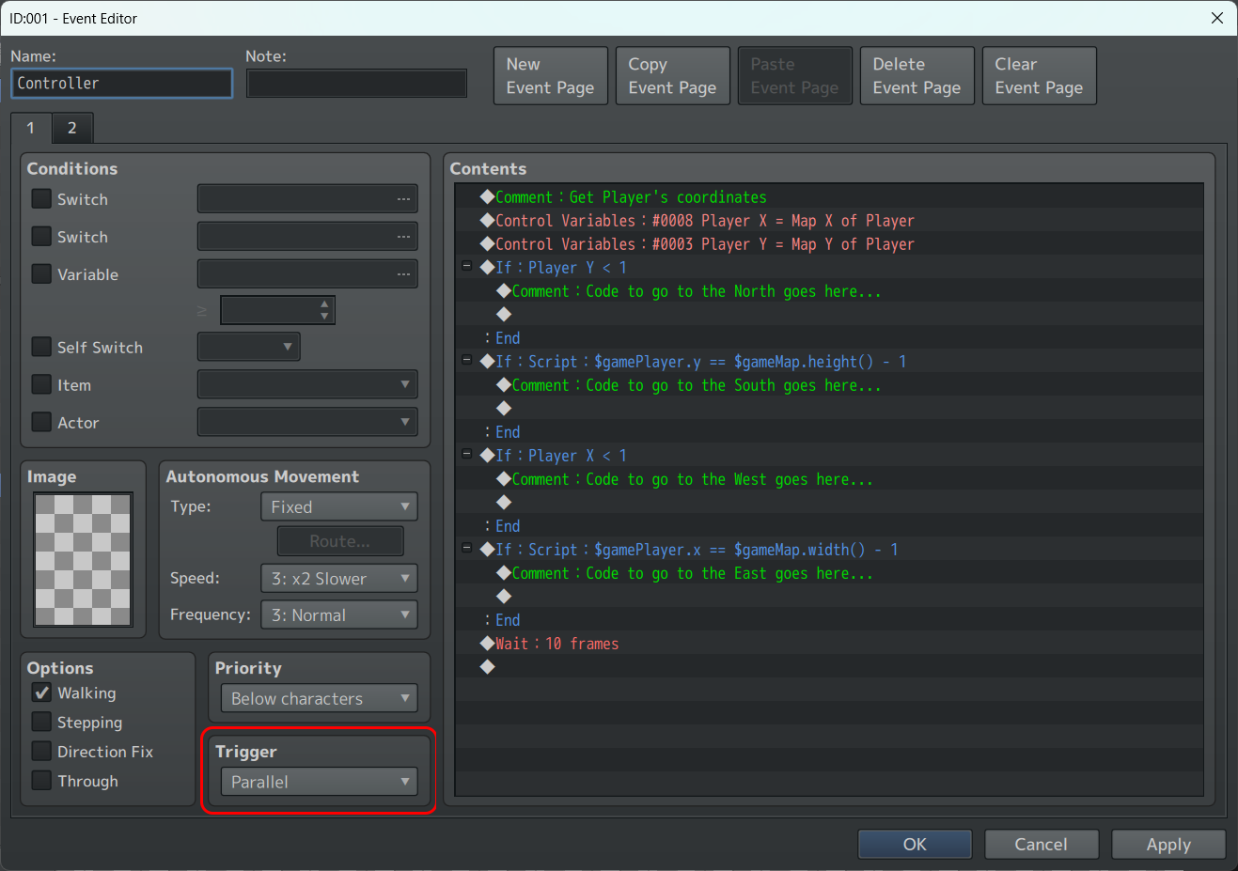Select the event image thumbnail
Viewport: 1238px width, 871px height.
click(x=84, y=559)
